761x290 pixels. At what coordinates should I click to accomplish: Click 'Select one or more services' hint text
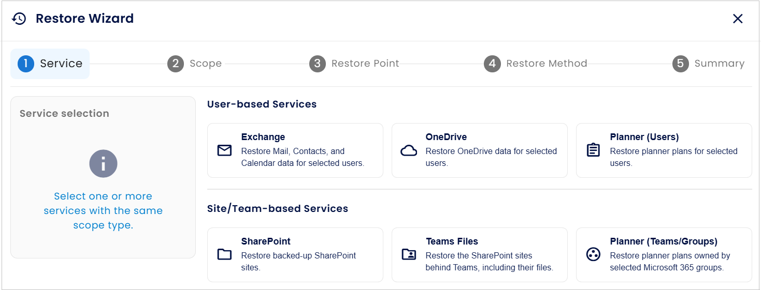click(103, 211)
